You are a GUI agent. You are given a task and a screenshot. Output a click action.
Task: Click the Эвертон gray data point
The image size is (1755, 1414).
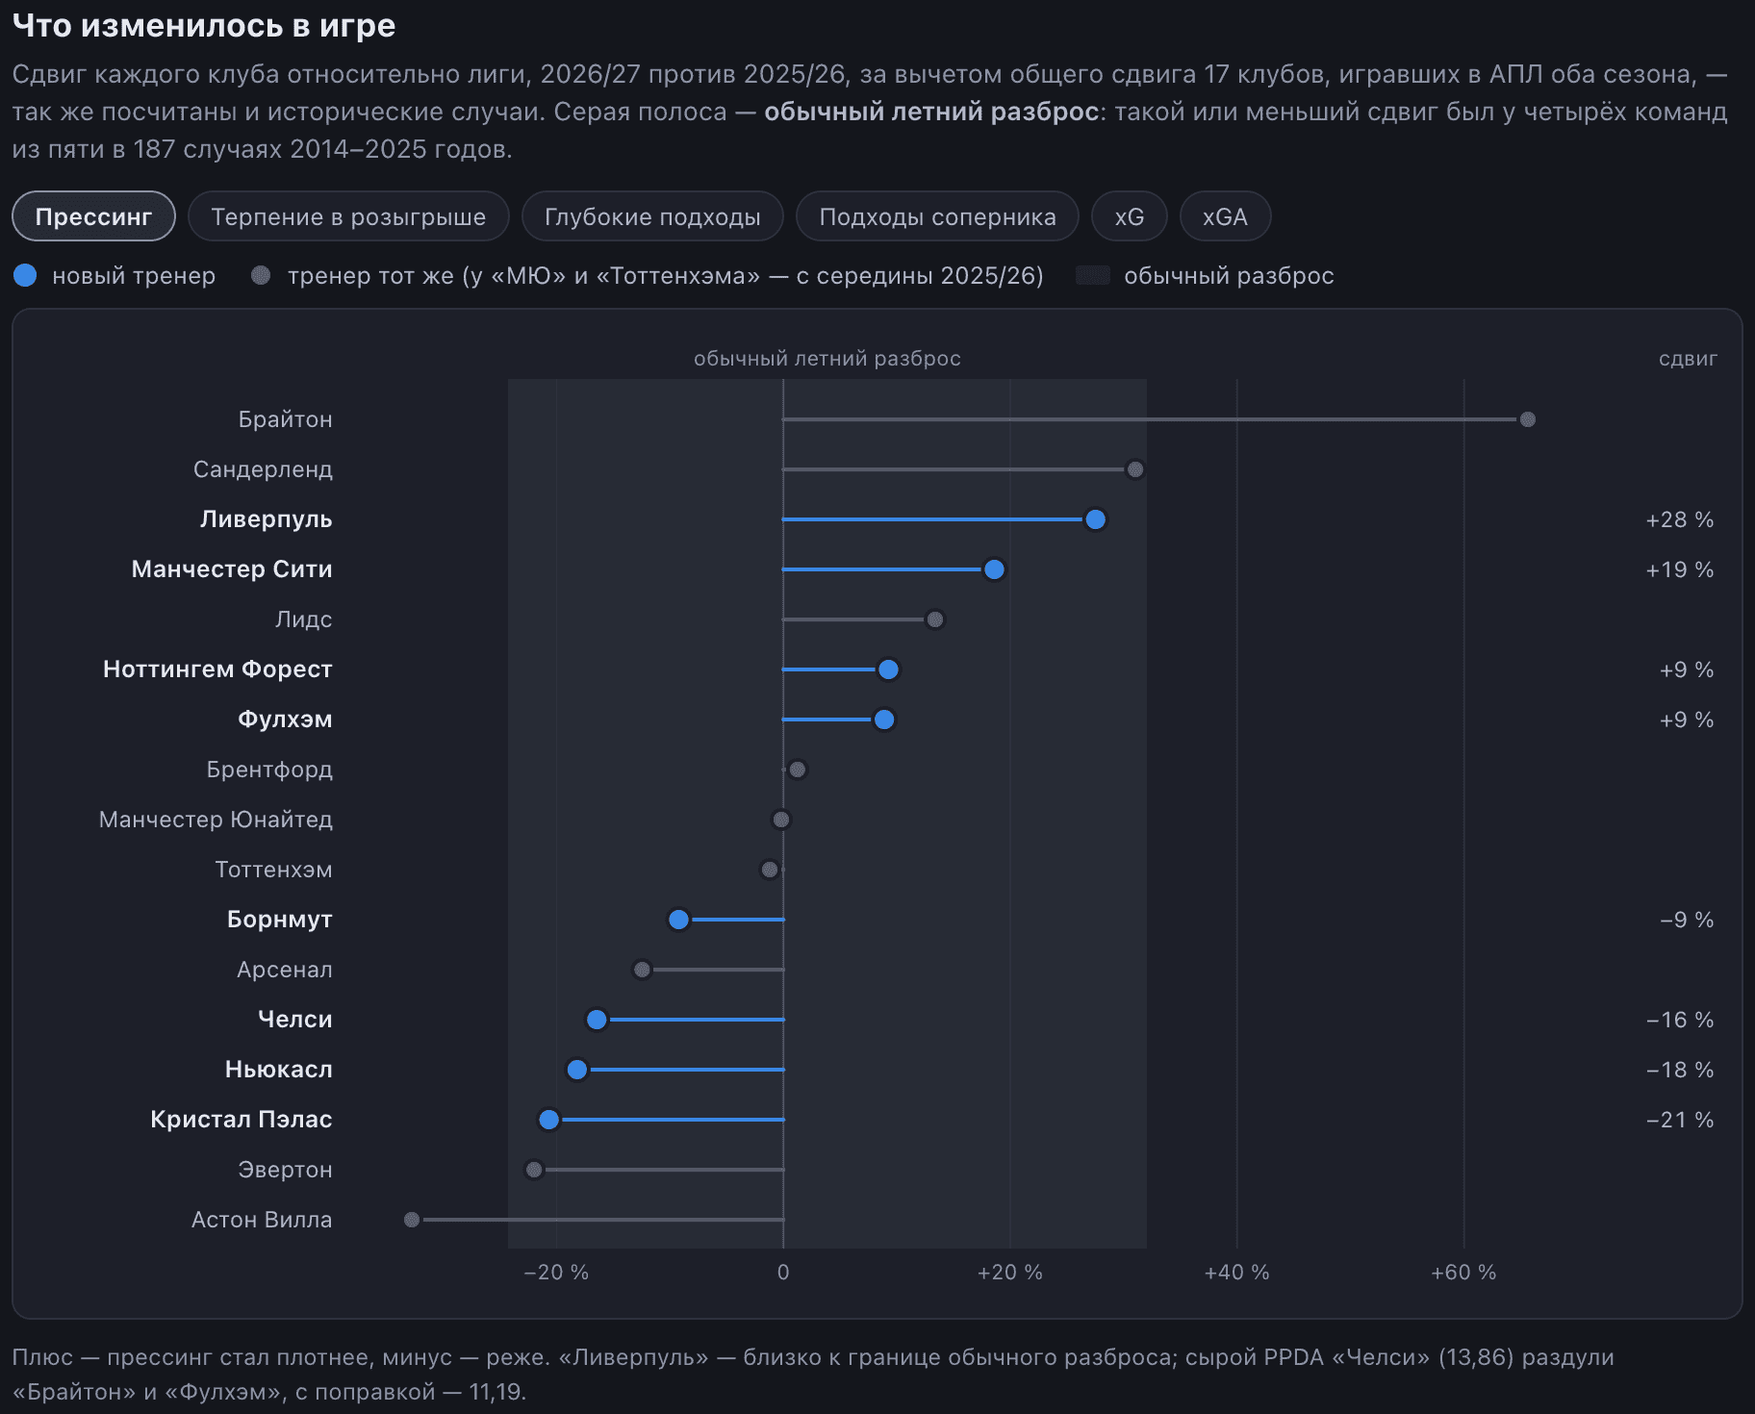[534, 1170]
